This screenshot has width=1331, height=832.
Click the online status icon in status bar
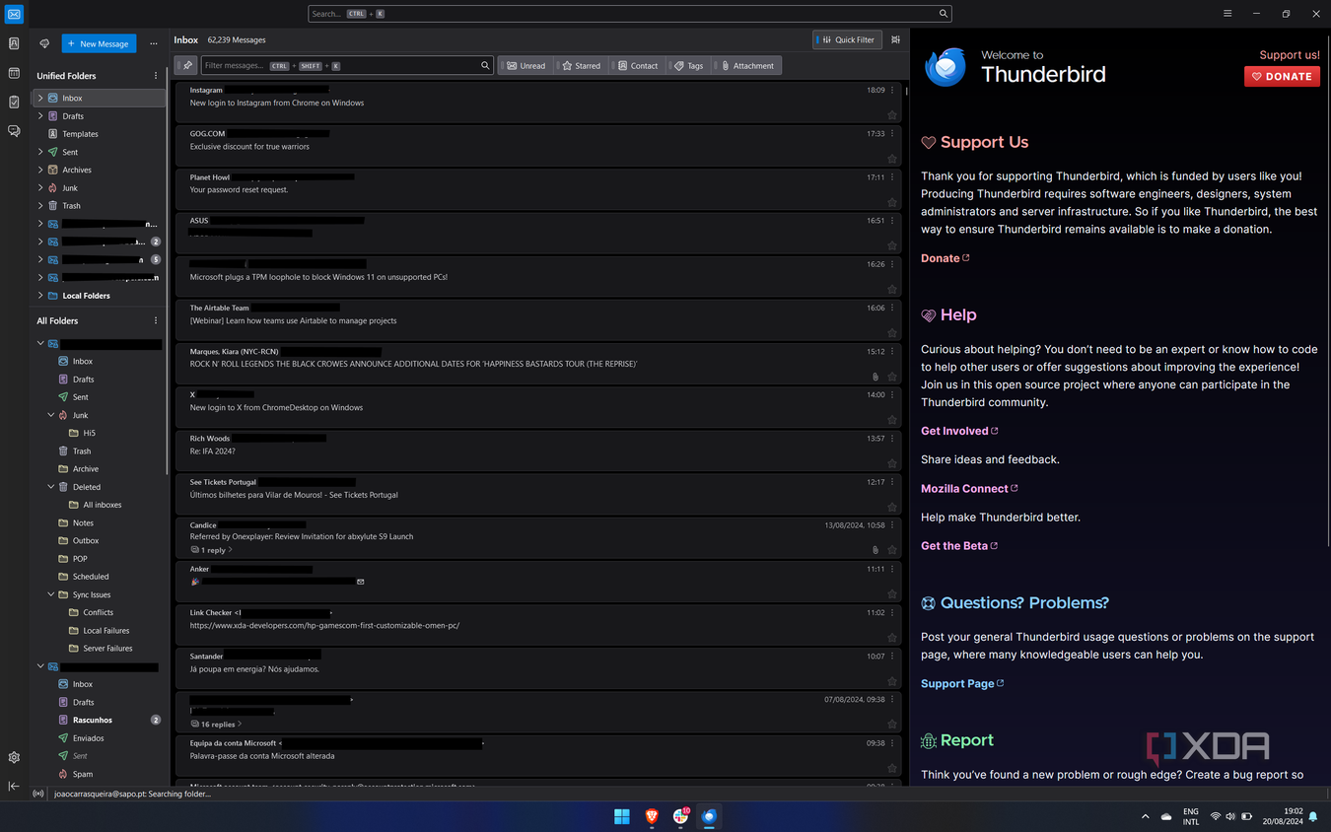[38, 794]
